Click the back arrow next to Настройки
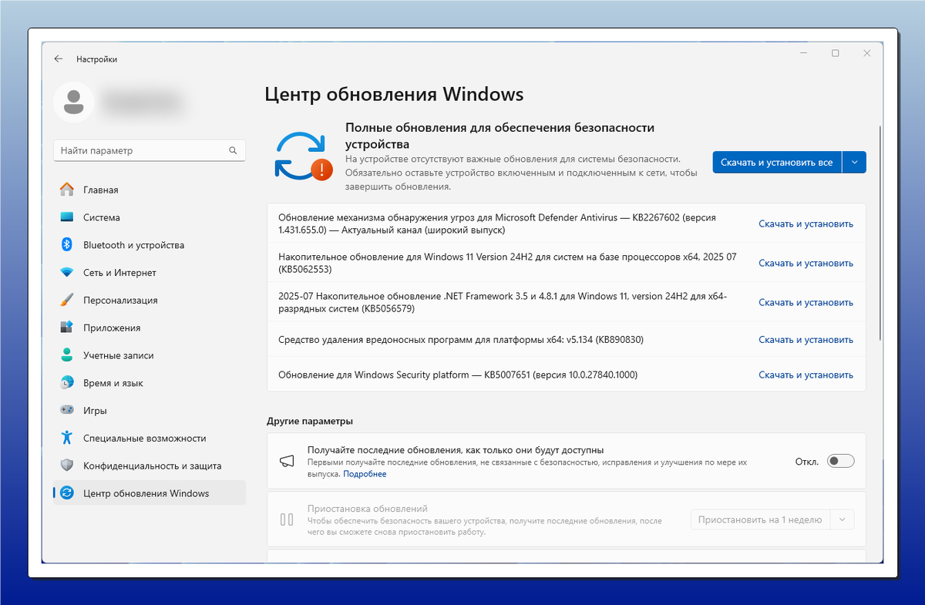 point(59,59)
